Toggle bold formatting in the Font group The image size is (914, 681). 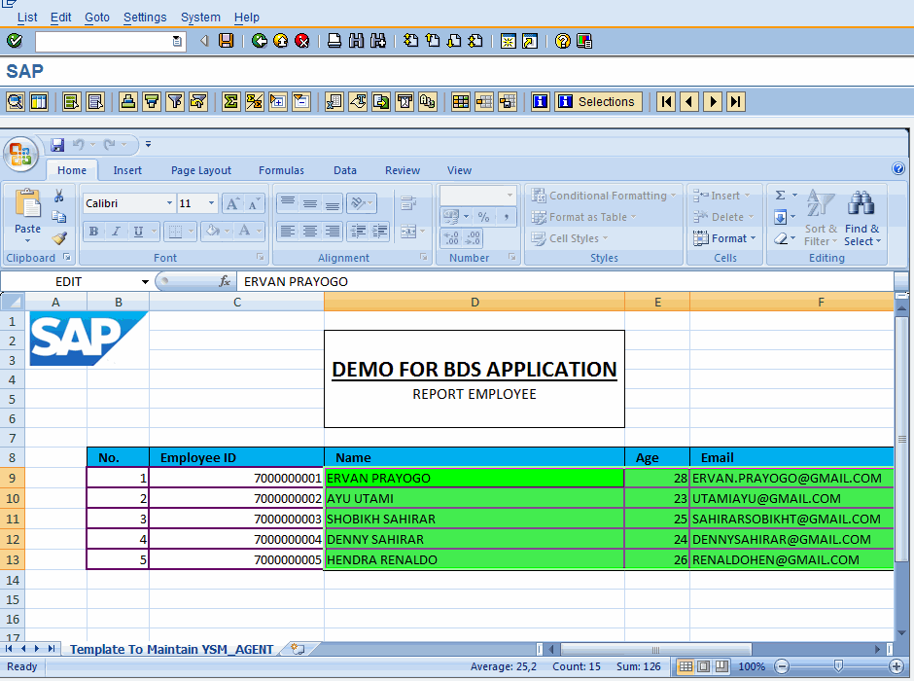(92, 231)
